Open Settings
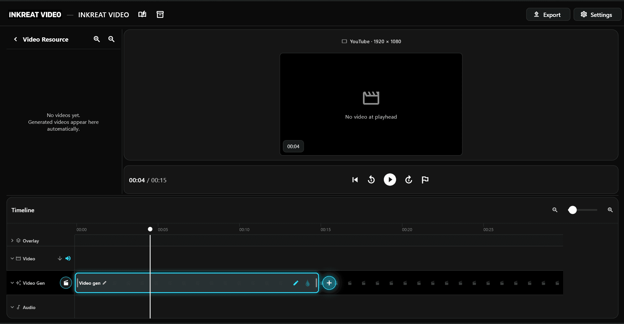This screenshot has width=624, height=324. pos(597,15)
